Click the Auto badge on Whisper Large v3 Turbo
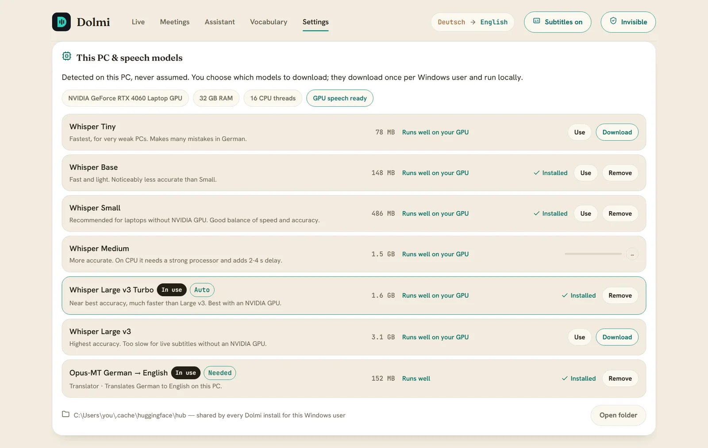Screen dimensions: 708x448 coord(202,290)
